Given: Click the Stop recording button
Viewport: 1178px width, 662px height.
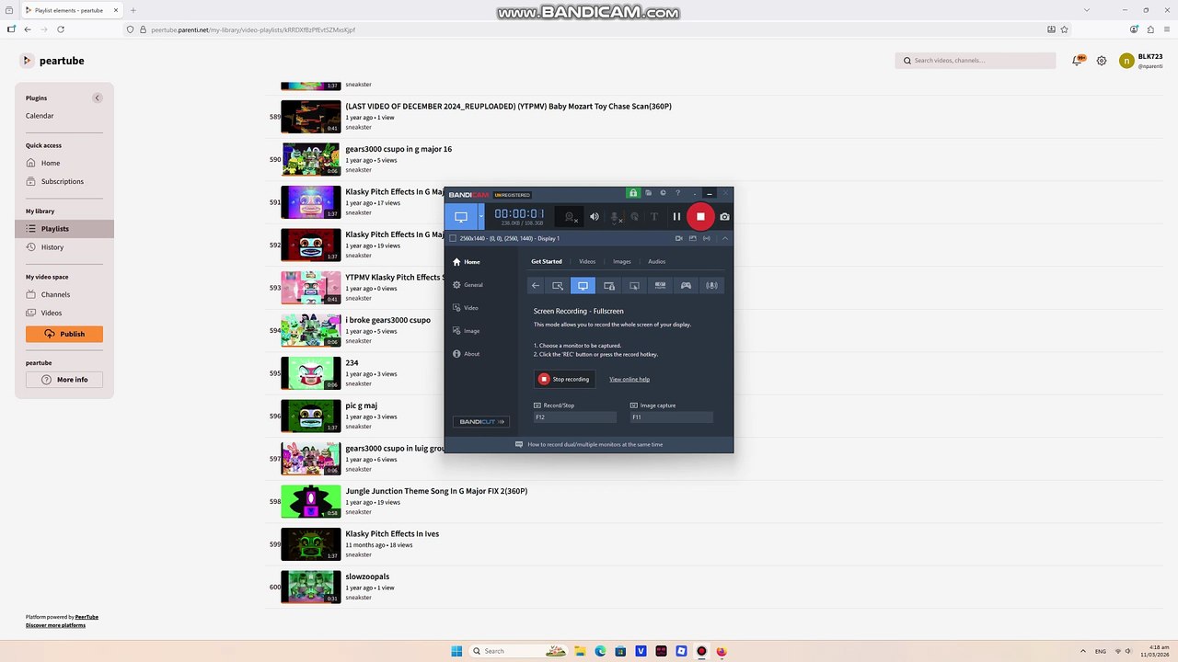Looking at the screenshot, I should point(564,379).
